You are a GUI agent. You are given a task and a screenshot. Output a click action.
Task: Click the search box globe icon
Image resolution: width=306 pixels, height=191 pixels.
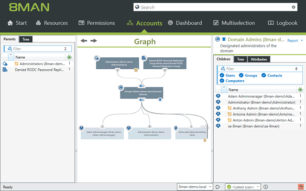click(x=137, y=7)
